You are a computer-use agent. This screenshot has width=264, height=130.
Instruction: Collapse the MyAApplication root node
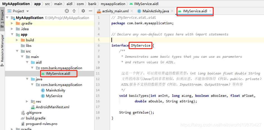coord(7,18)
